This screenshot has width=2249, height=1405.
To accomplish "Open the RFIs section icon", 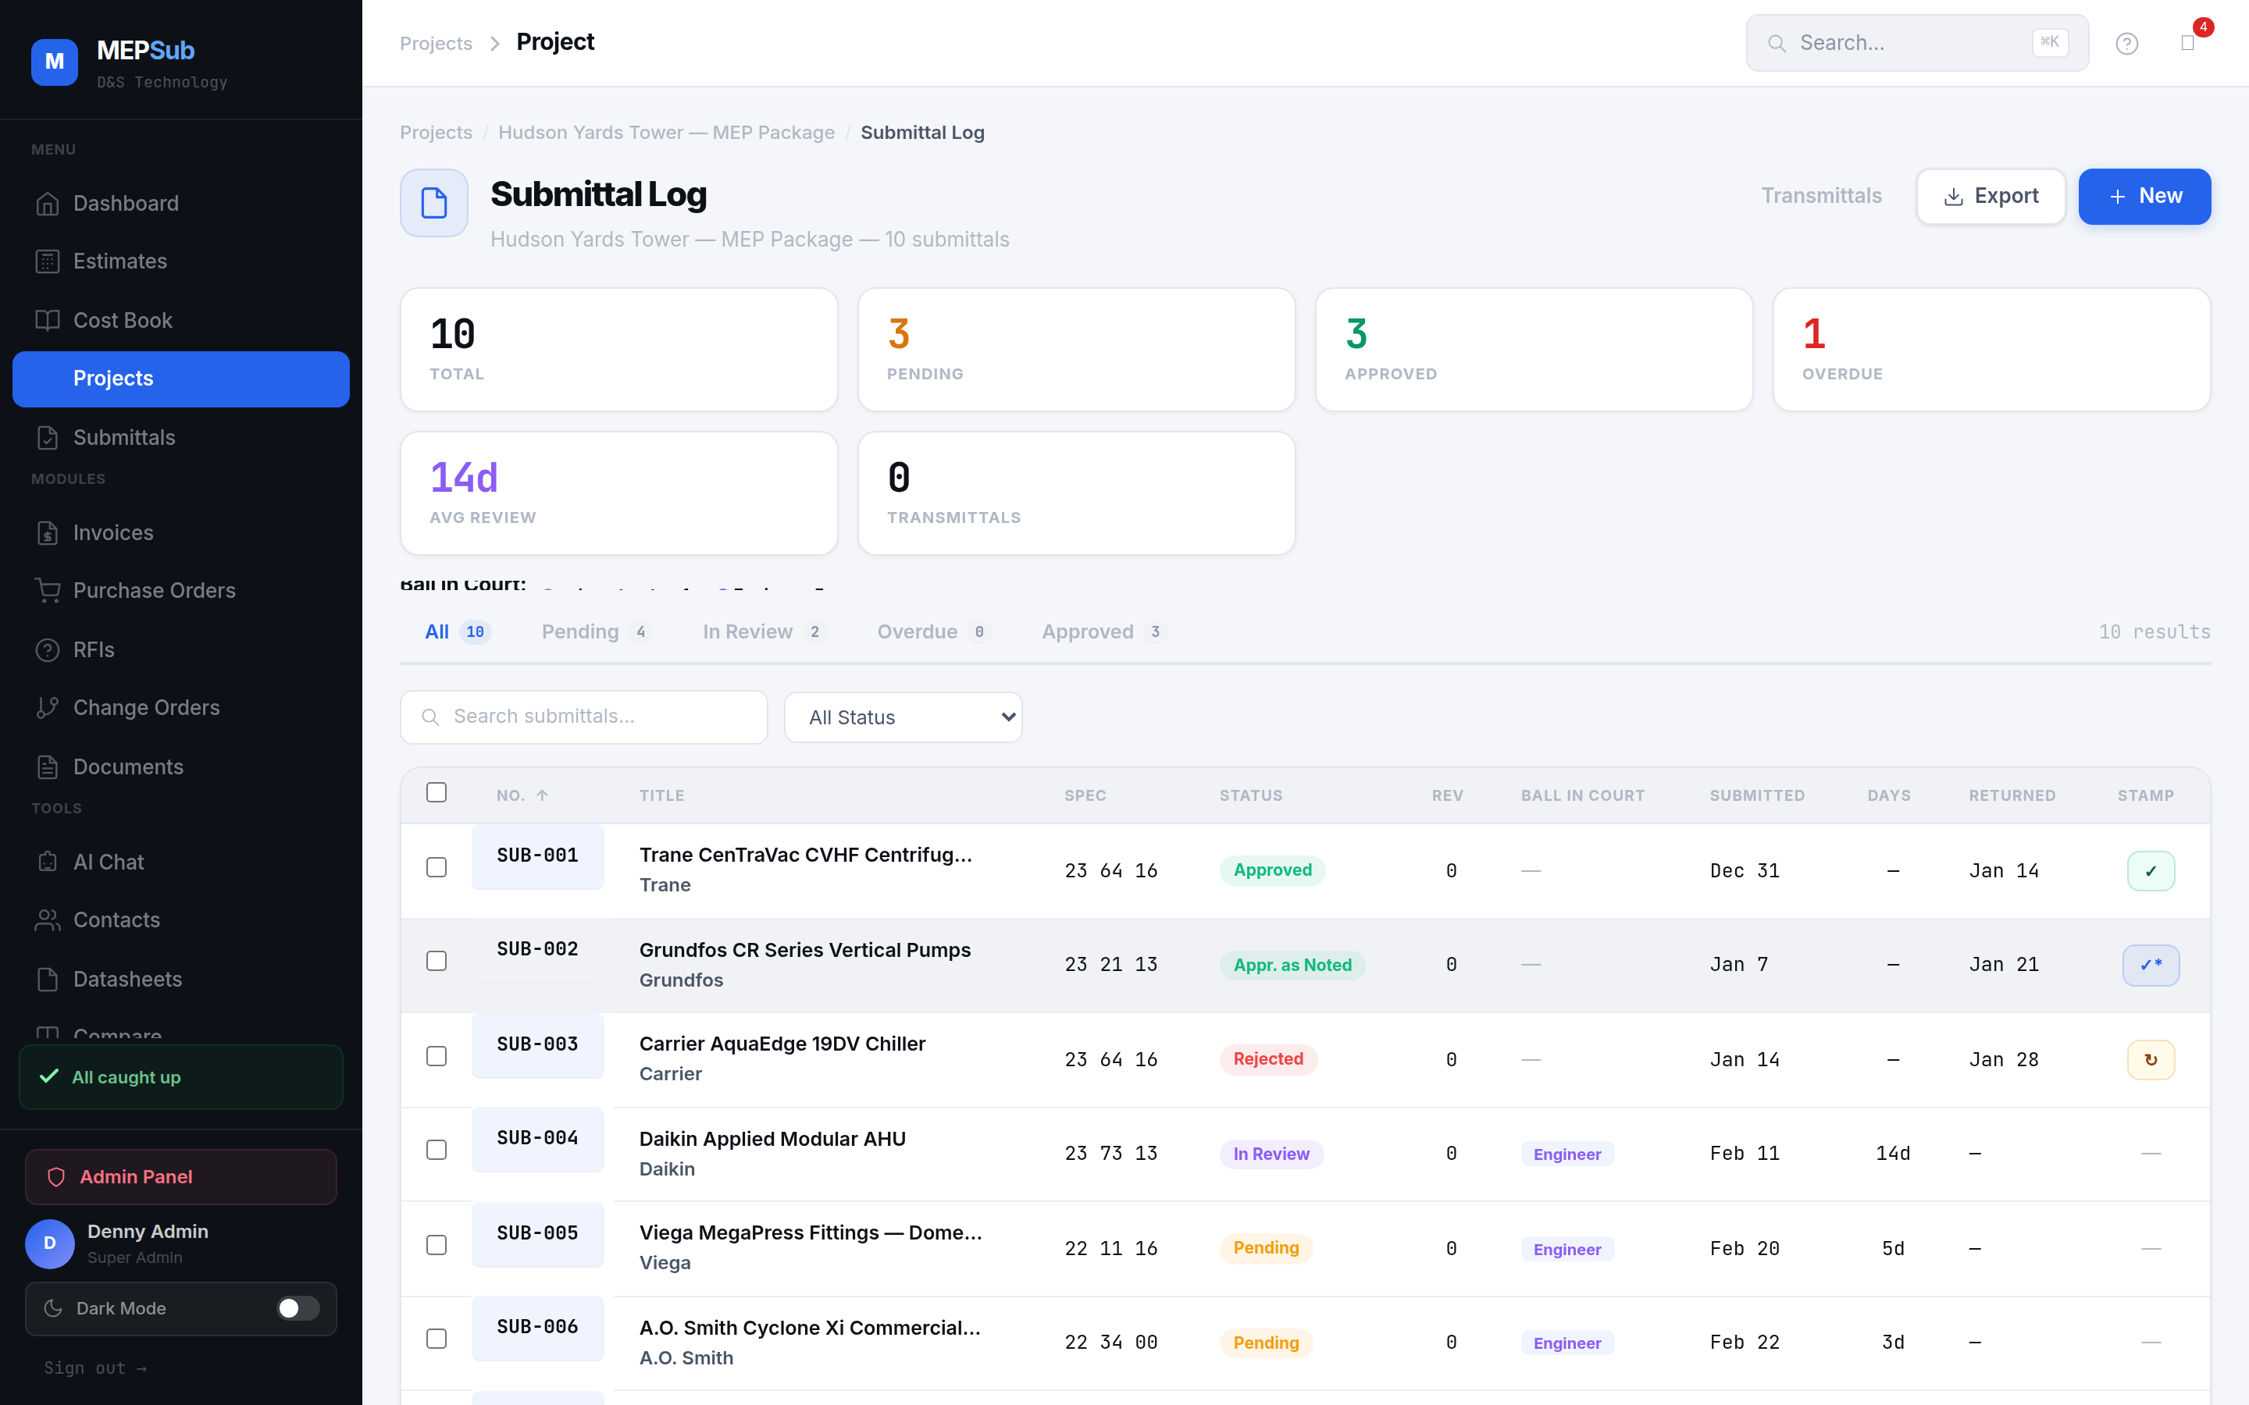I will click(x=49, y=649).
